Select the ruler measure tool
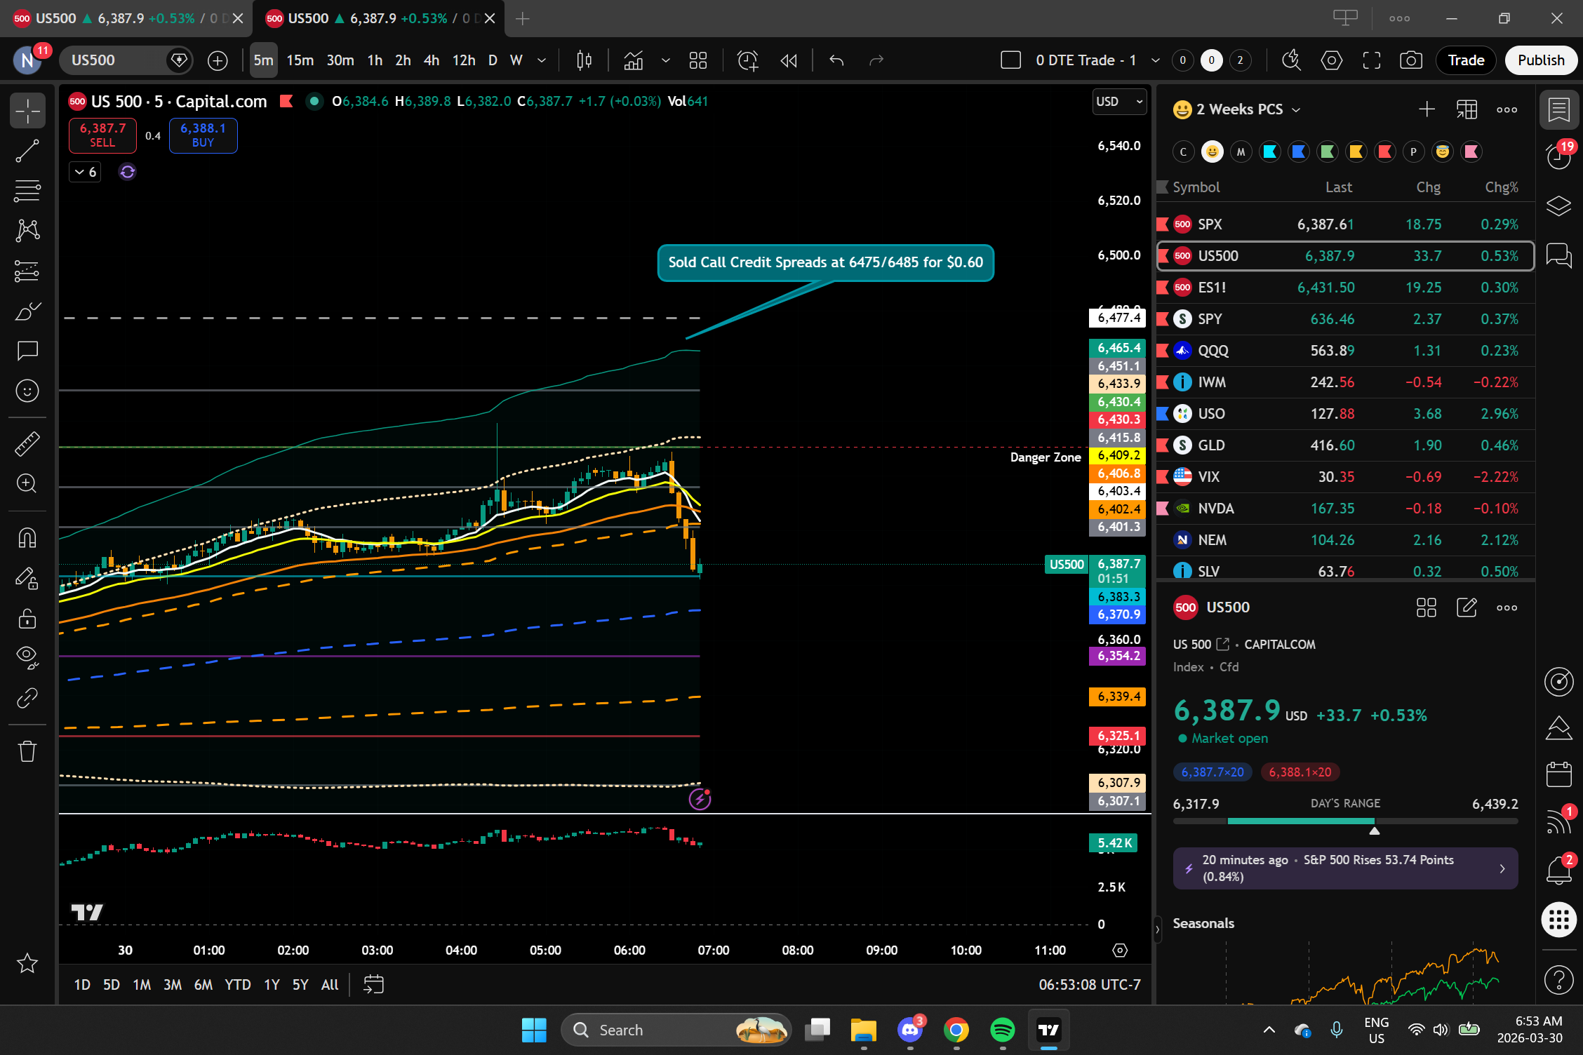This screenshot has width=1583, height=1055. coord(27,443)
